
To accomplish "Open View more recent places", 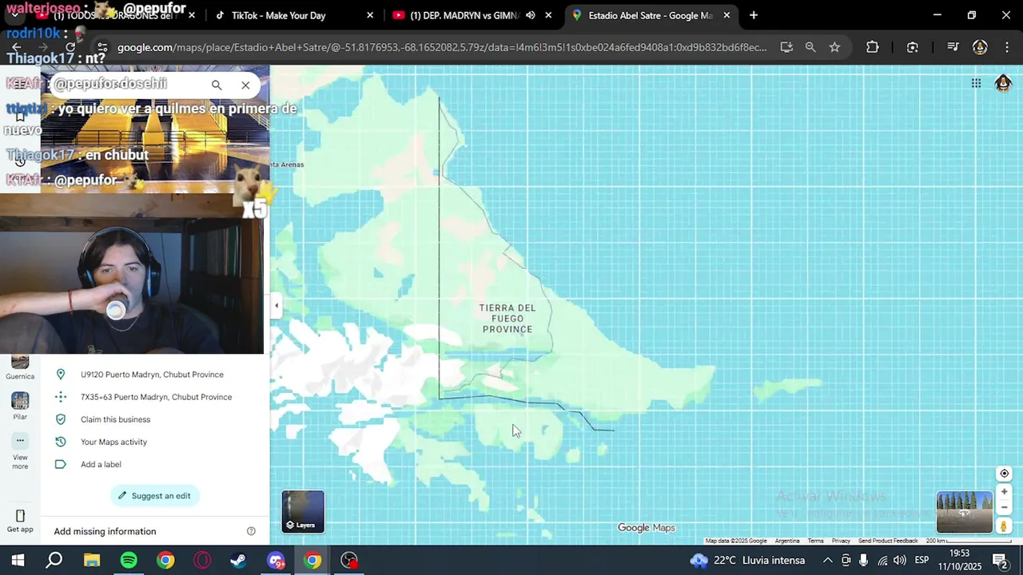I will pyautogui.click(x=20, y=451).
